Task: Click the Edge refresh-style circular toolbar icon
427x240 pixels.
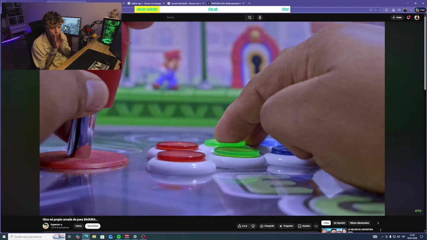Action: [x=386, y=10]
